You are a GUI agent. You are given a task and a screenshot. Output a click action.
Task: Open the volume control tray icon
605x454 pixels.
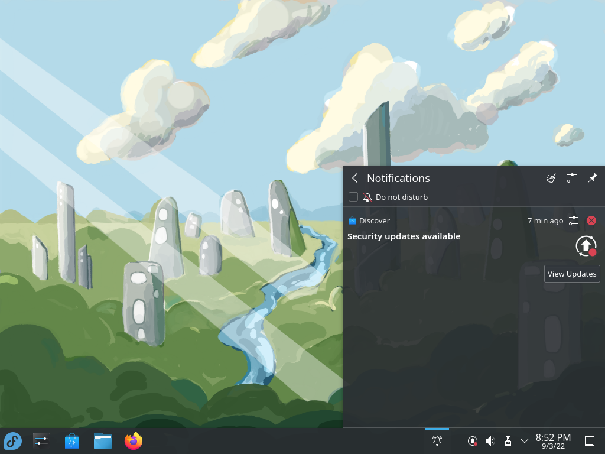(490, 441)
